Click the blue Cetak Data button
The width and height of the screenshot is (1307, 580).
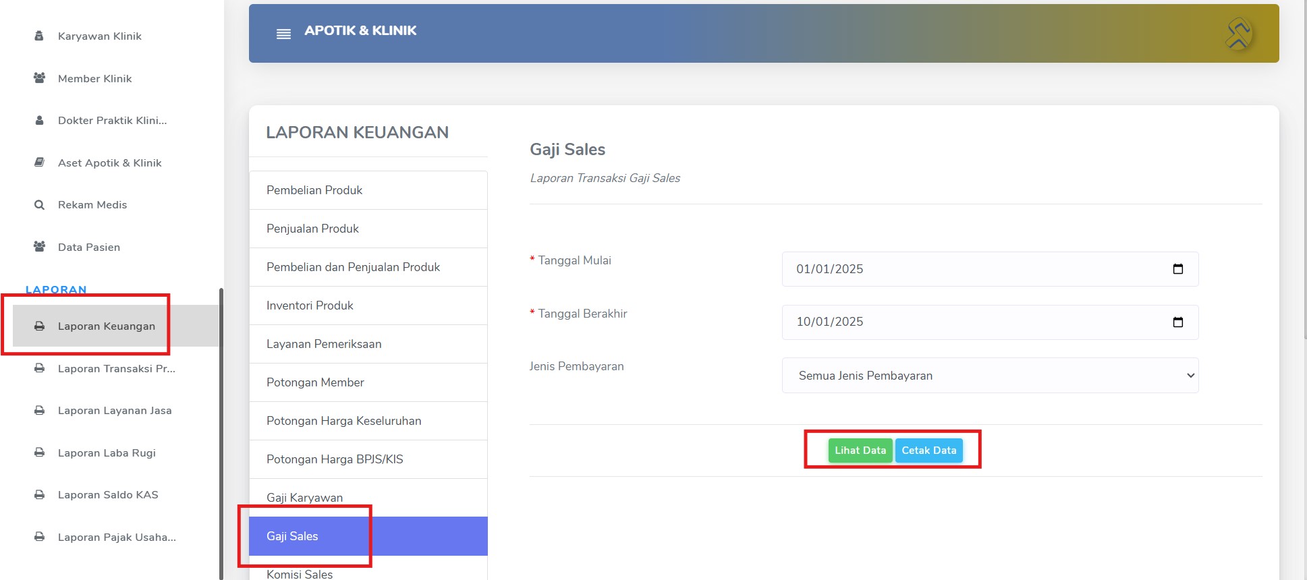[929, 451]
